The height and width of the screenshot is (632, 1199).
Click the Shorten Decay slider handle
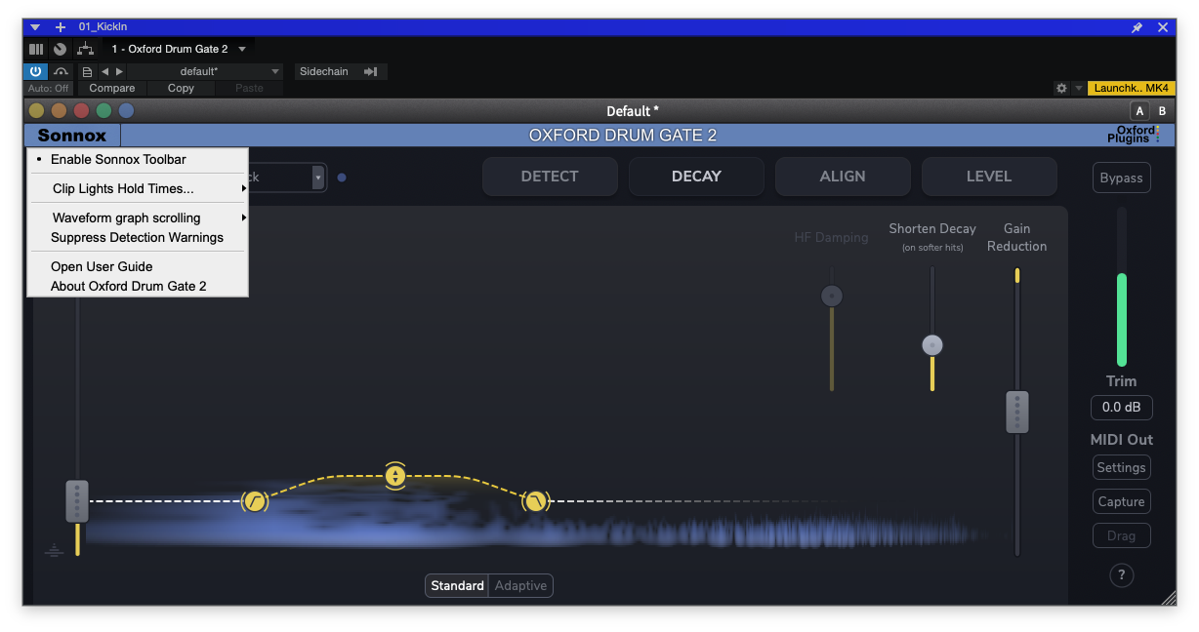(x=932, y=344)
